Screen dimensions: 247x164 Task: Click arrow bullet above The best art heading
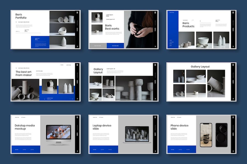pyautogui.click(x=16, y=68)
